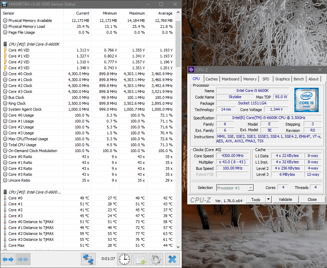Open the Memory tab in CPU-Z
Viewport: 327px width, 268px height.
tap(250, 79)
